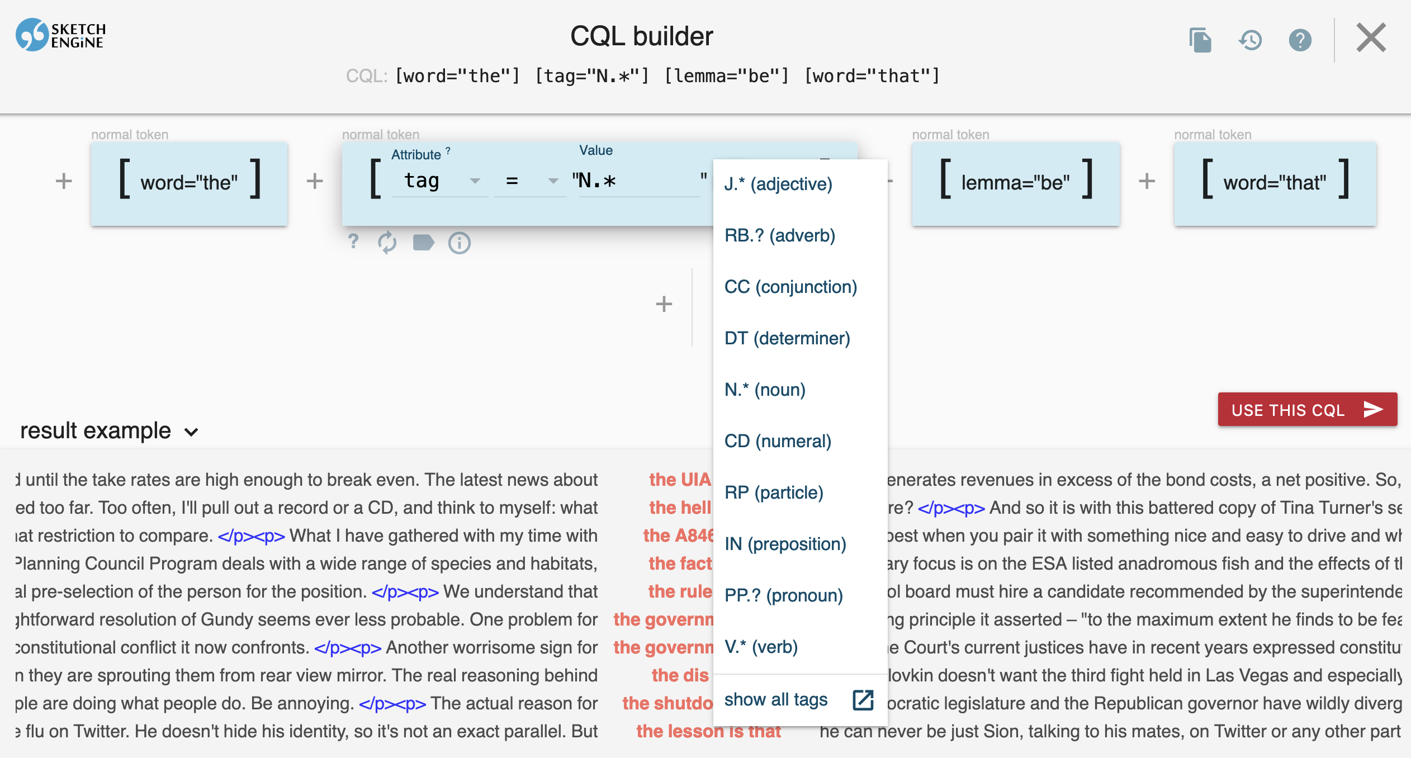Click the USE THIS CQL button
The height and width of the screenshot is (758, 1411).
coord(1307,410)
